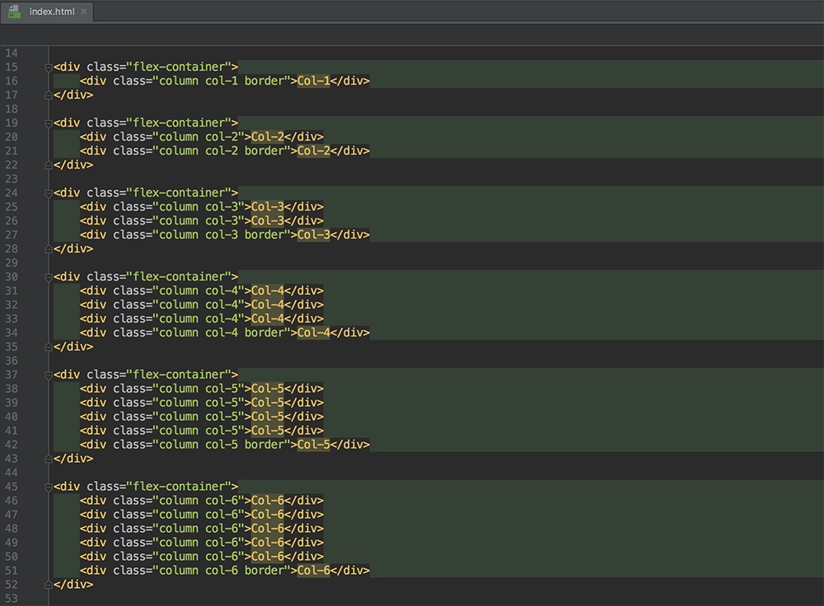Screen dimensions: 824x606
Task: Click the HTML file icon on index.html tab
Action: coord(14,12)
